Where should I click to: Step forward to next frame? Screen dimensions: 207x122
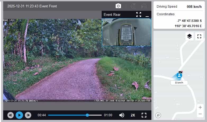coord(28,115)
